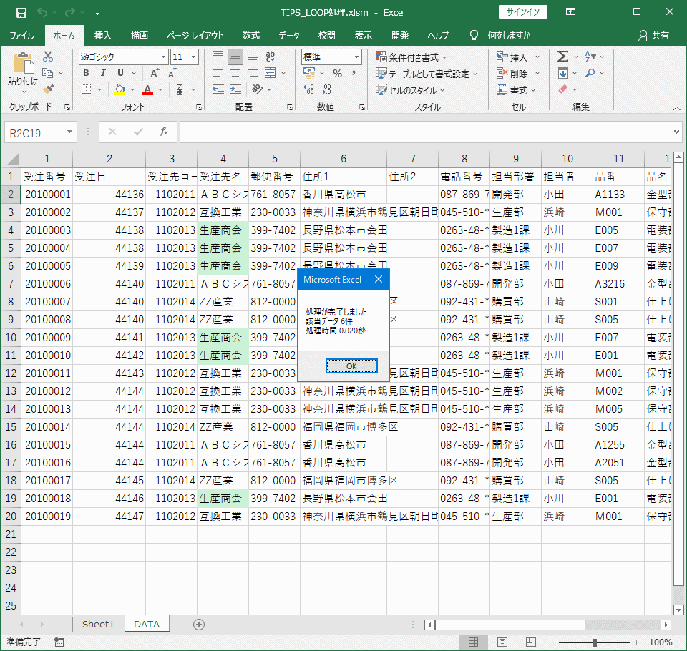The width and height of the screenshot is (687, 651).
Task: Close the Microsoft Excel message dialog
Action: click(x=379, y=279)
